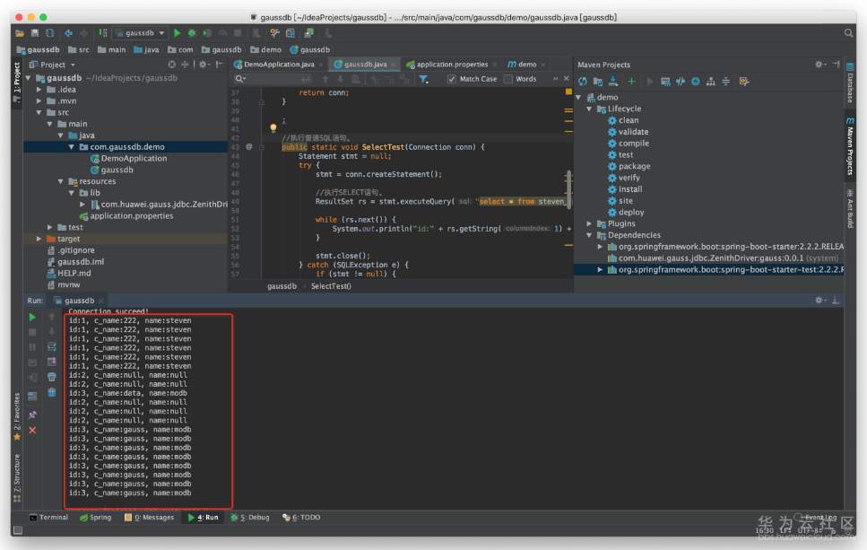867x550 pixels.
Task: Enable the Words checkbox
Action: click(x=508, y=79)
